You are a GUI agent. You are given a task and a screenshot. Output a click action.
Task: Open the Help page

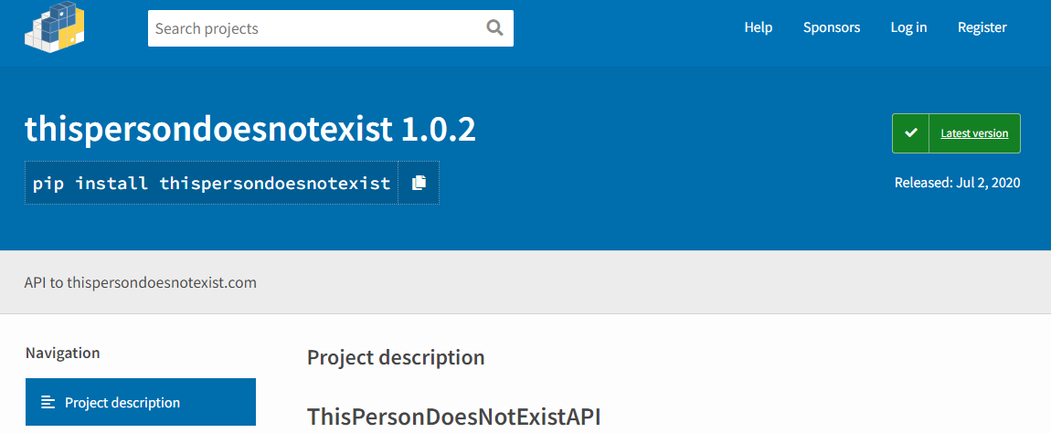(758, 27)
